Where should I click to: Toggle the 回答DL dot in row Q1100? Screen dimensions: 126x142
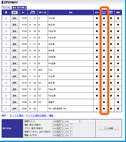coord(111,25)
